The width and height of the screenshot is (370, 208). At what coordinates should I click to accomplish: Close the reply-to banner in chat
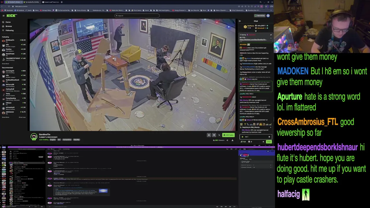pos(271,127)
